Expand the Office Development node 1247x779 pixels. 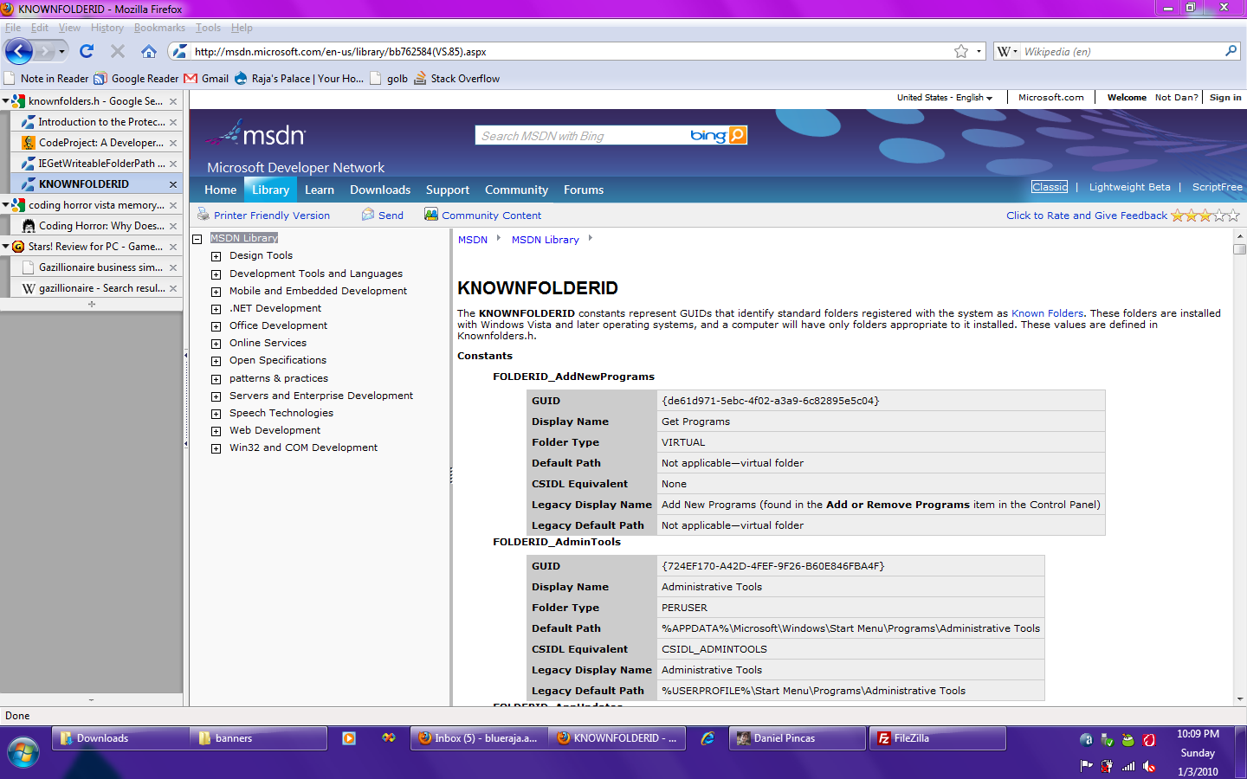tap(216, 326)
